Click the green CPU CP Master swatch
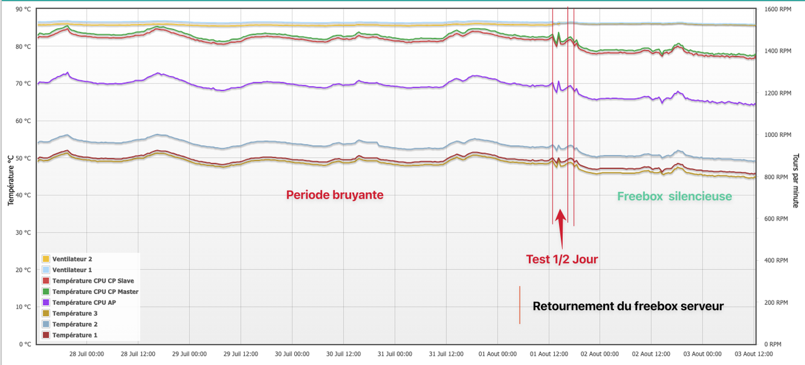This screenshot has width=805, height=365. tap(45, 291)
